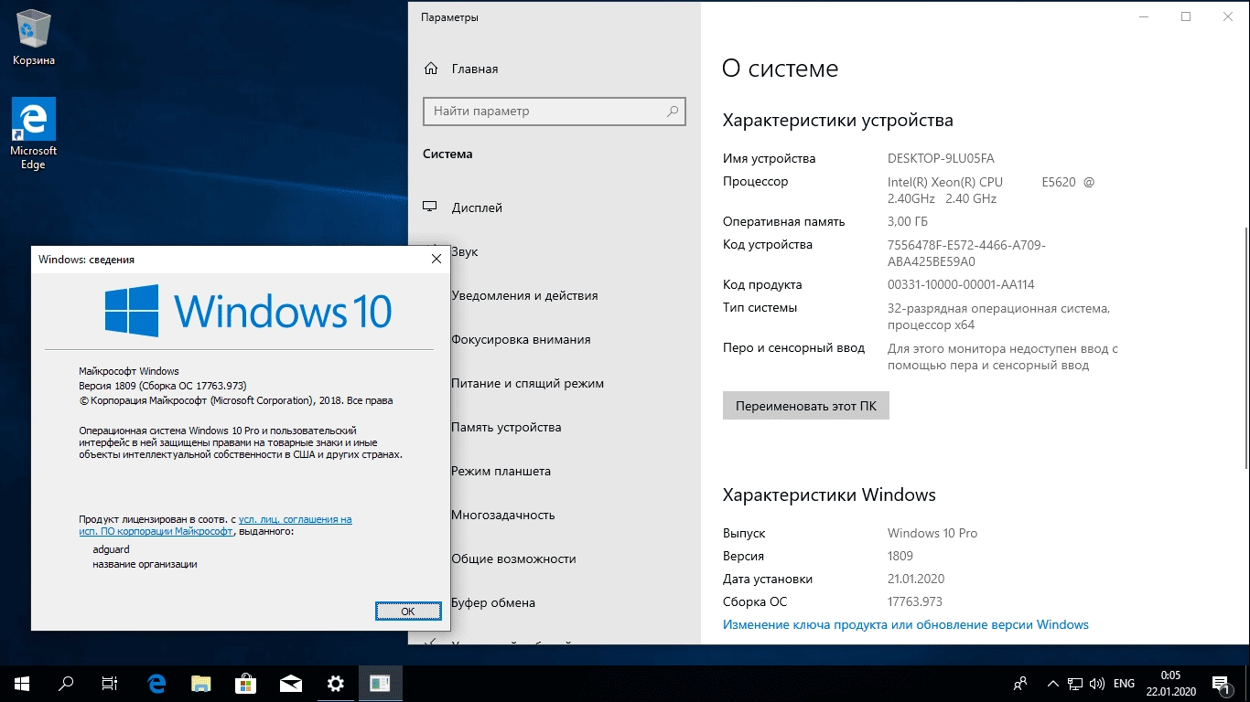Open taskbar search magnifier
Screen dimensions: 1250x702
[x=66, y=684]
